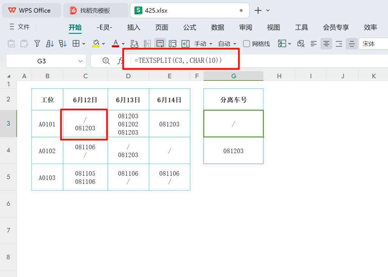Image resolution: width=388 pixels, height=277 pixels.
Task: Click the find and clear icon
Action: pyautogui.click(x=301, y=44)
